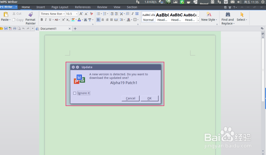The height and width of the screenshot is (155, 266).
Task: Save document with floppy disk icon
Action: click(6, 28)
